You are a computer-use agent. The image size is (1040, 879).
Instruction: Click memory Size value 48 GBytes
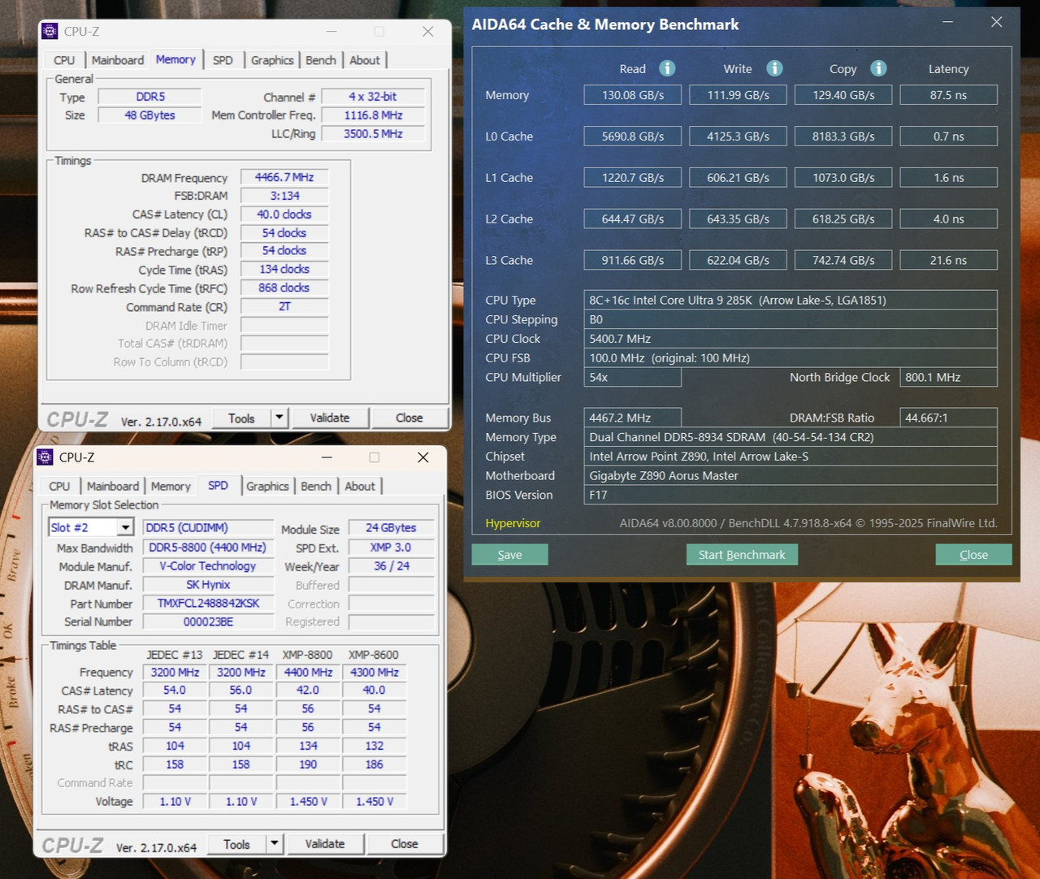click(x=149, y=115)
